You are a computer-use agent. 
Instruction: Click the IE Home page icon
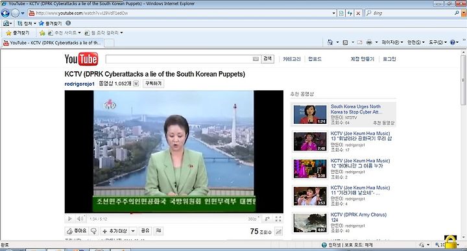[x=329, y=42]
